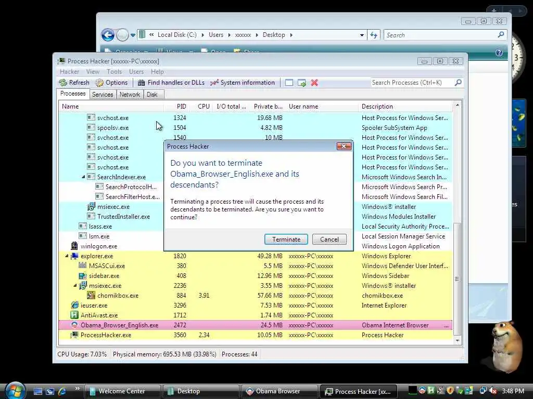Click the Explorer help question mark icon

point(499,52)
